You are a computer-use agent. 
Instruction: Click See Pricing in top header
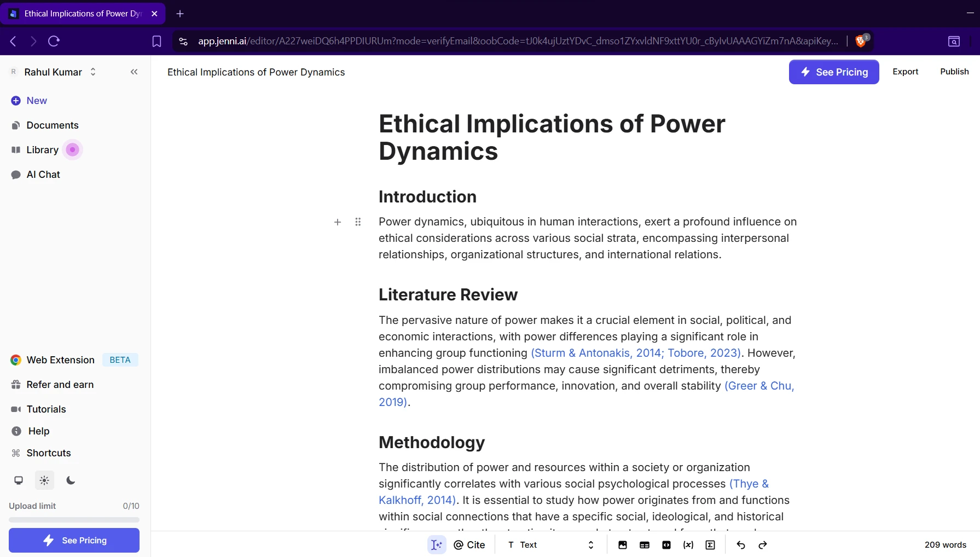(x=834, y=72)
